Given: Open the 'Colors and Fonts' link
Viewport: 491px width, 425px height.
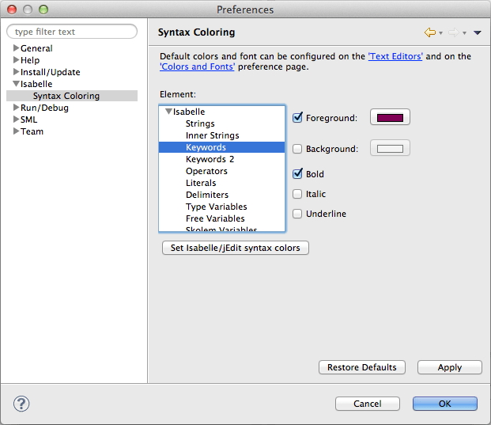Looking at the screenshot, I should pos(197,66).
